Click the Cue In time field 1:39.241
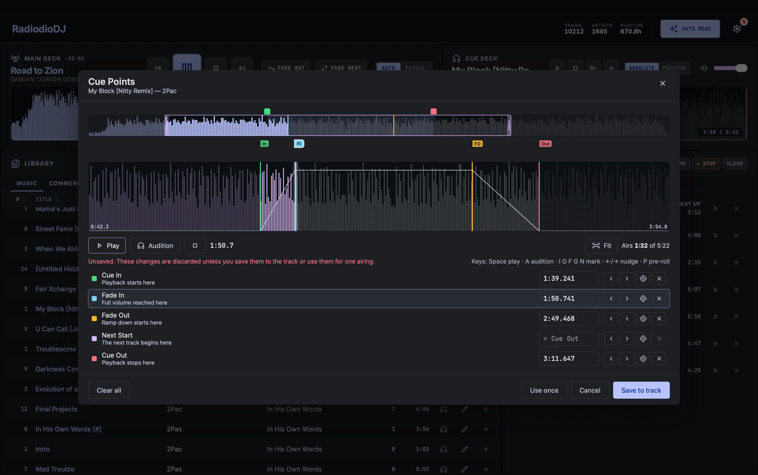The height and width of the screenshot is (475, 758). 568,278
